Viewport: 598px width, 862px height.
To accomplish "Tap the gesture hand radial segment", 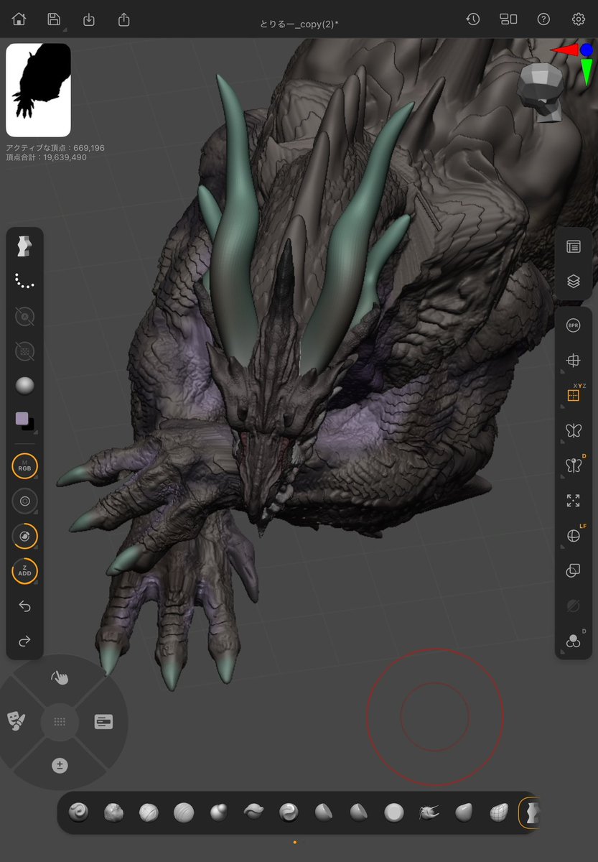I will click(x=60, y=677).
